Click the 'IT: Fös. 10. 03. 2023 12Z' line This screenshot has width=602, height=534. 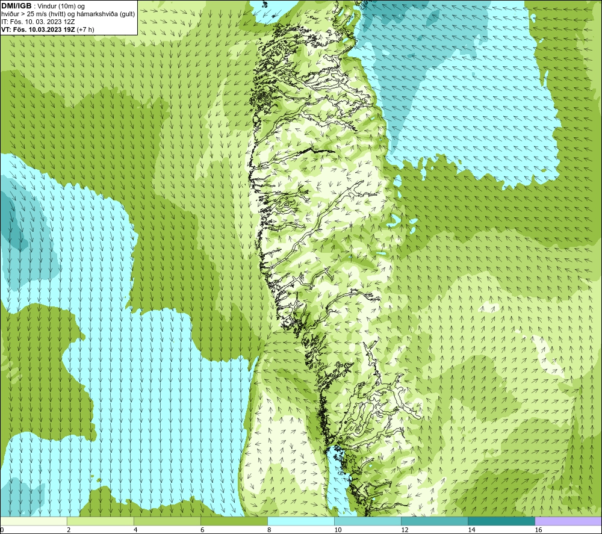(x=38, y=22)
